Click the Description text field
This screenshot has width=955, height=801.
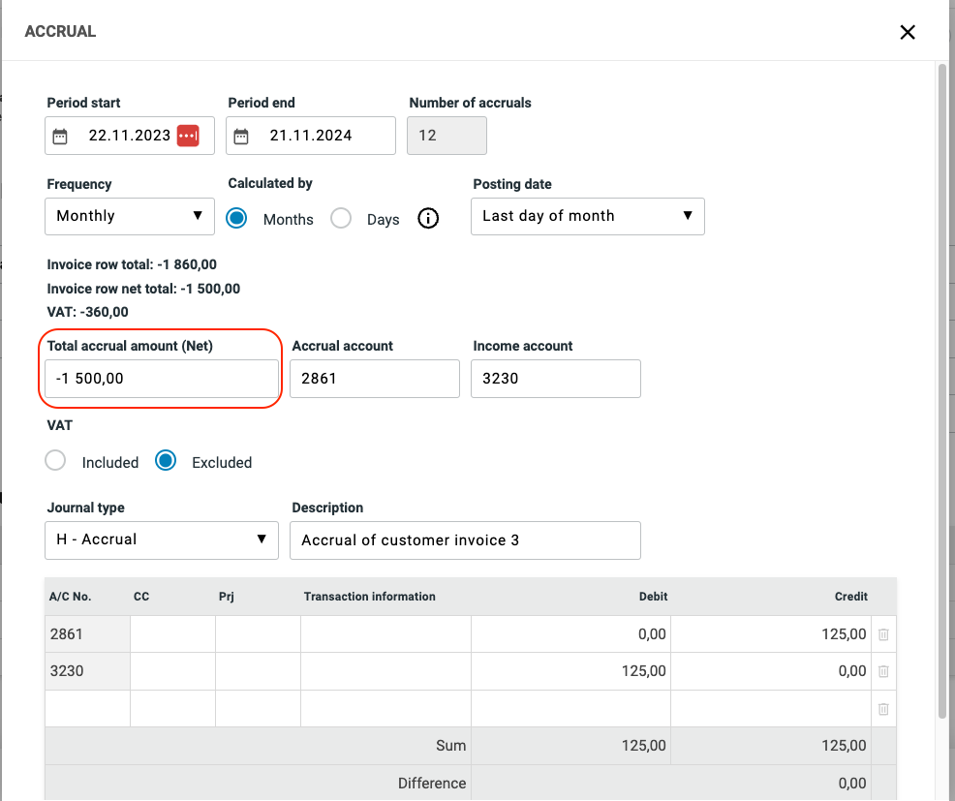coord(465,539)
